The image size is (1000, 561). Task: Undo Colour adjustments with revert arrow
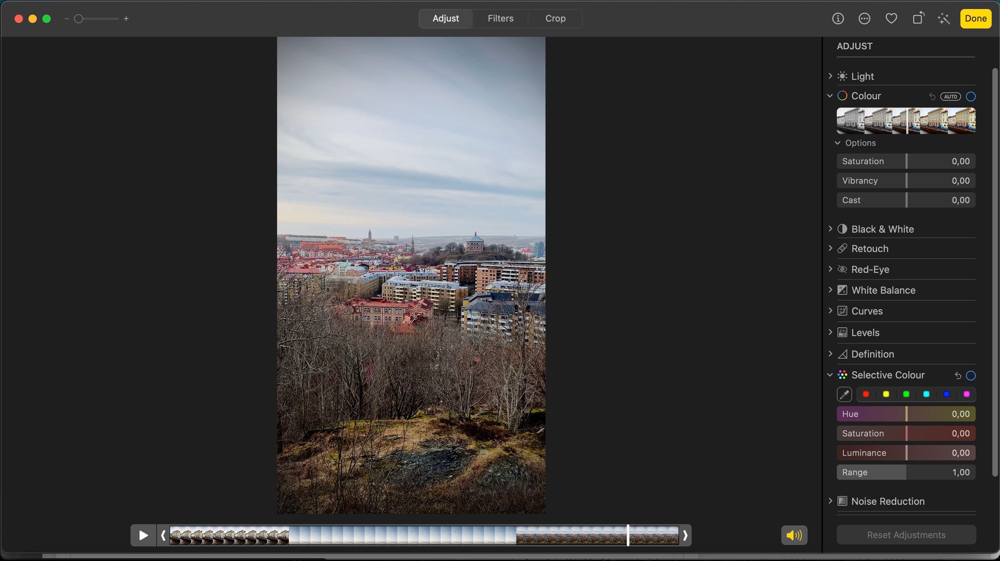point(932,96)
